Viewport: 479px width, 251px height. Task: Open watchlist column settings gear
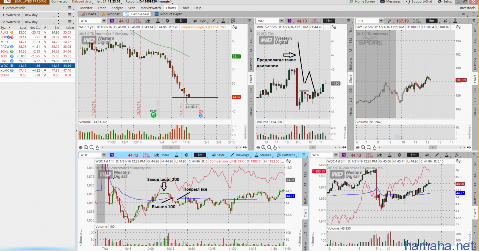[x=72, y=28]
